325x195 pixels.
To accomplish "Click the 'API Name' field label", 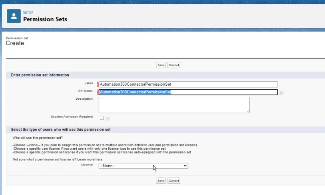I will (85, 91).
